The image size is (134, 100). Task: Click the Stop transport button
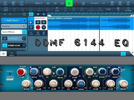pos(69,3)
